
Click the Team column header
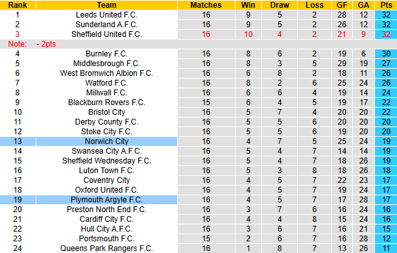[x=106, y=5]
